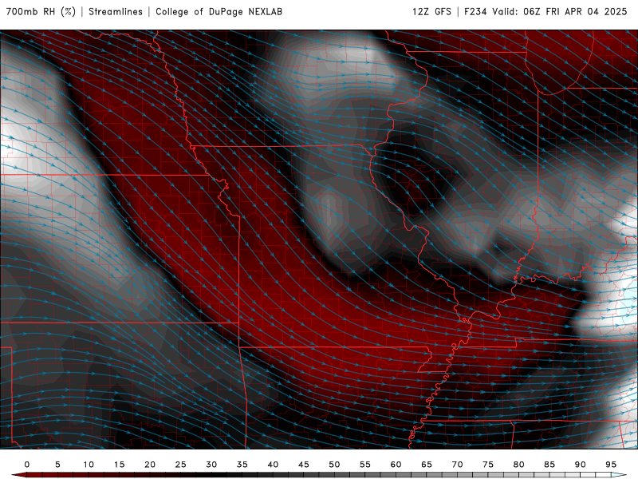Select the "20" value on the legend
The height and width of the screenshot is (479, 638).
(x=150, y=465)
